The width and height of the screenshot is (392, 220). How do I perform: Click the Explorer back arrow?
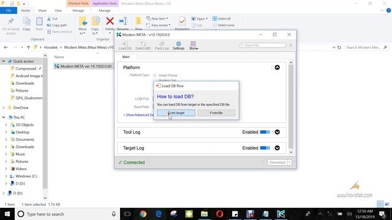tap(6, 48)
